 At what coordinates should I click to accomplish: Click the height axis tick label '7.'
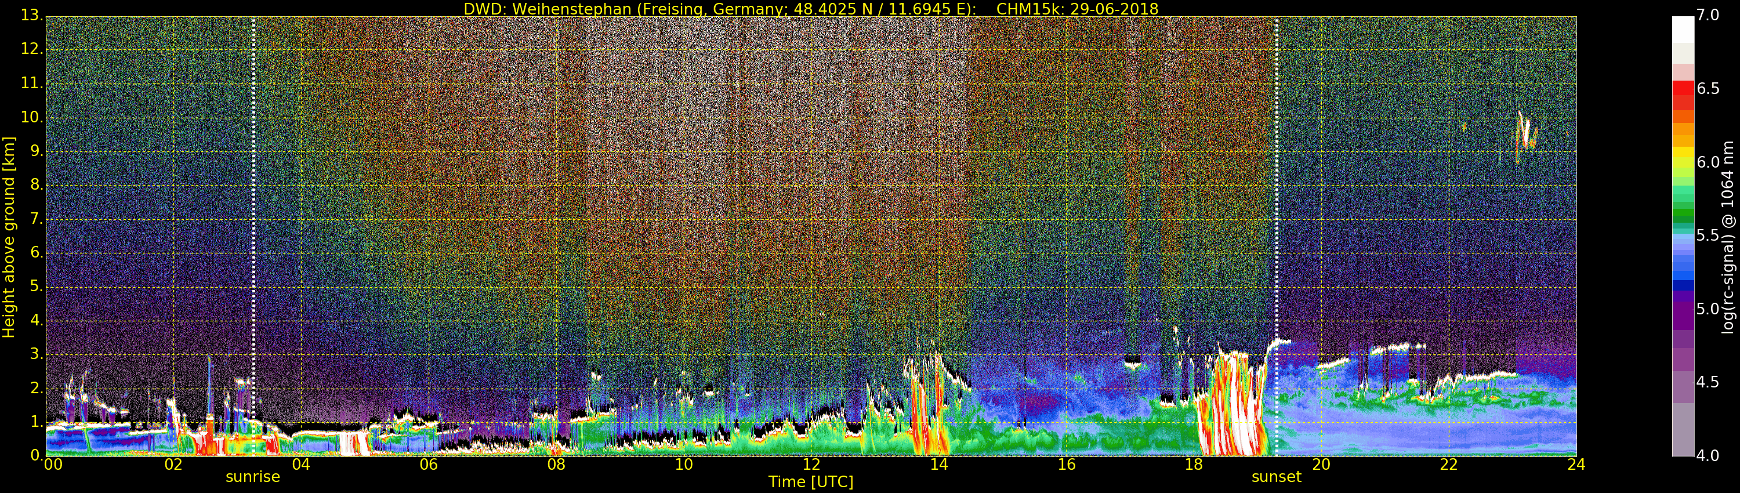37,219
